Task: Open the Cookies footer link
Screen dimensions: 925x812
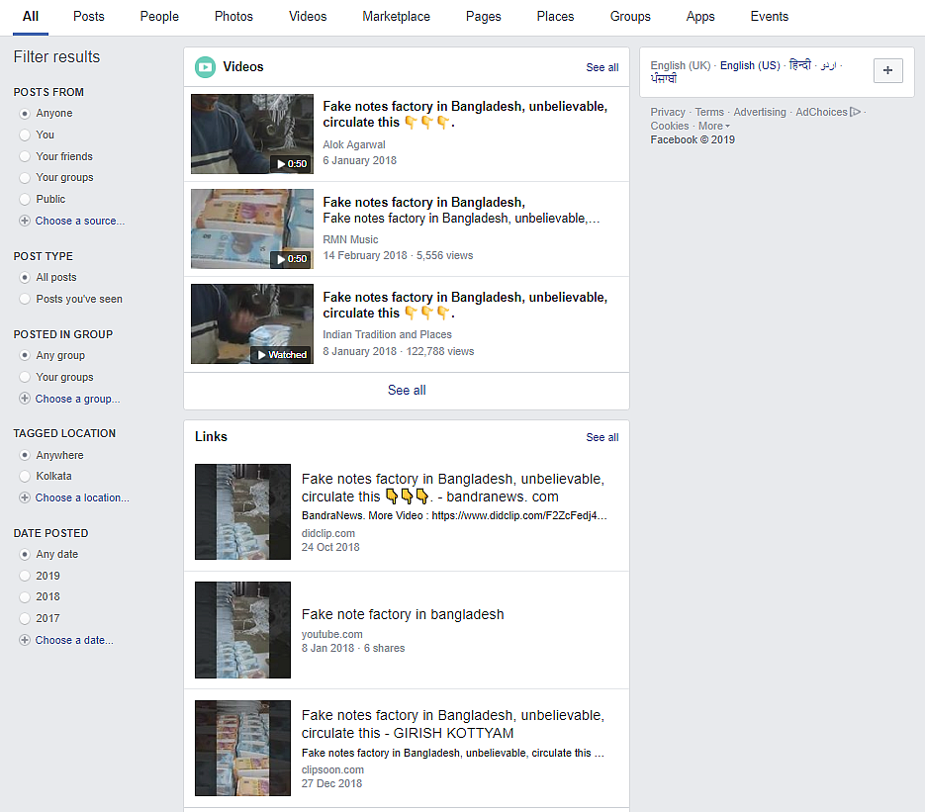Action: point(670,126)
